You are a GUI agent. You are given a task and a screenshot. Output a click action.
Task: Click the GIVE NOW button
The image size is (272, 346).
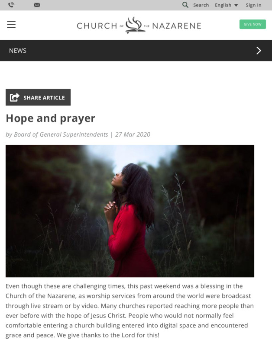pyautogui.click(x=253, y=24)
